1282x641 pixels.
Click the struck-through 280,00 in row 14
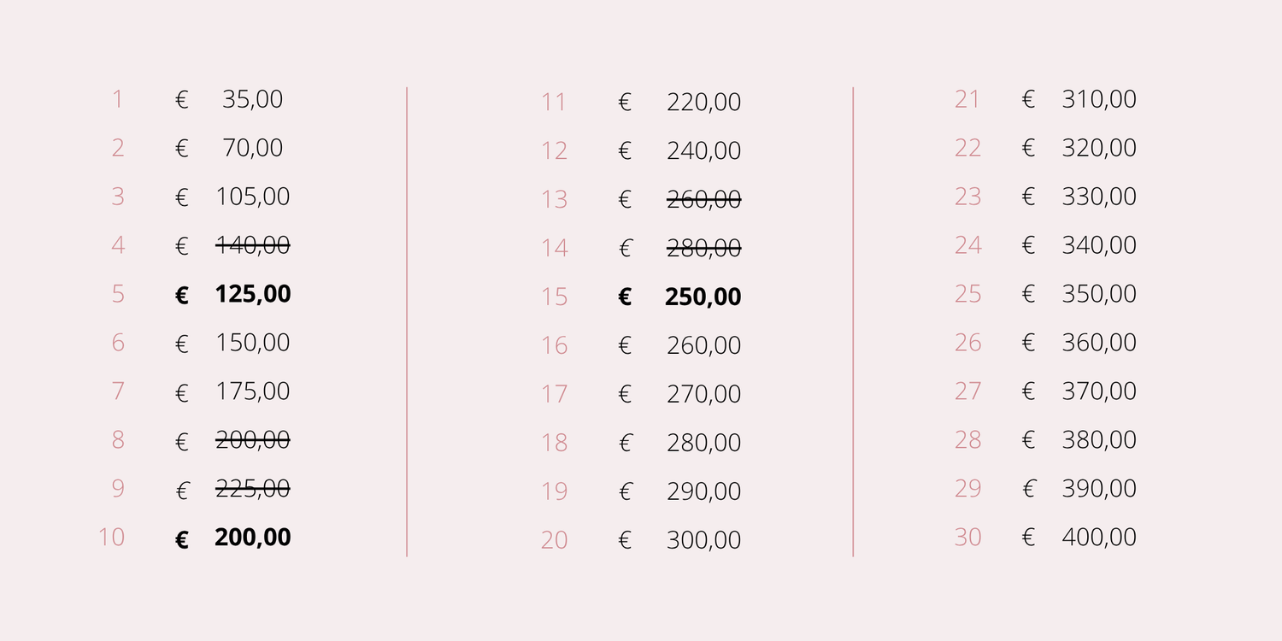[x=704, y=249]
